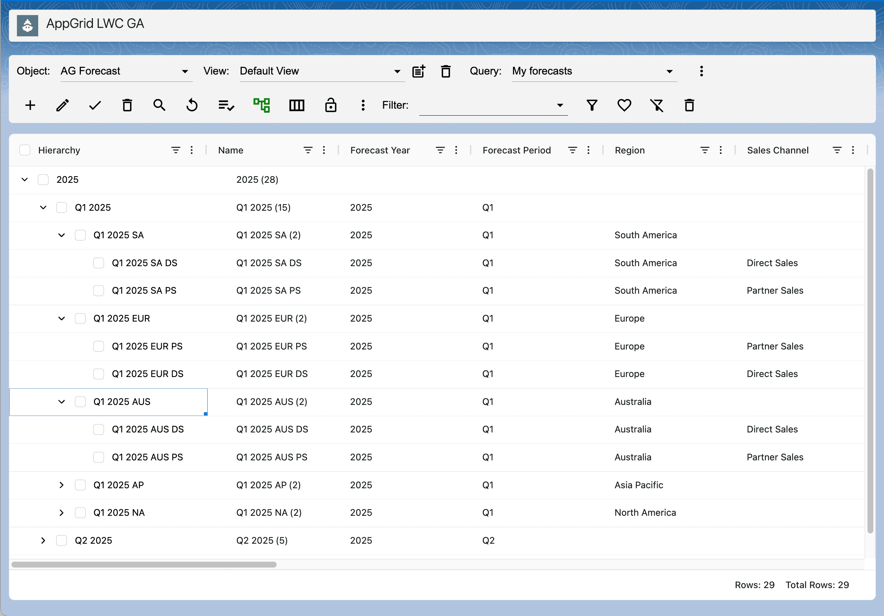
Task: Click the plus icon to add record
Action: tap(30, 105)
